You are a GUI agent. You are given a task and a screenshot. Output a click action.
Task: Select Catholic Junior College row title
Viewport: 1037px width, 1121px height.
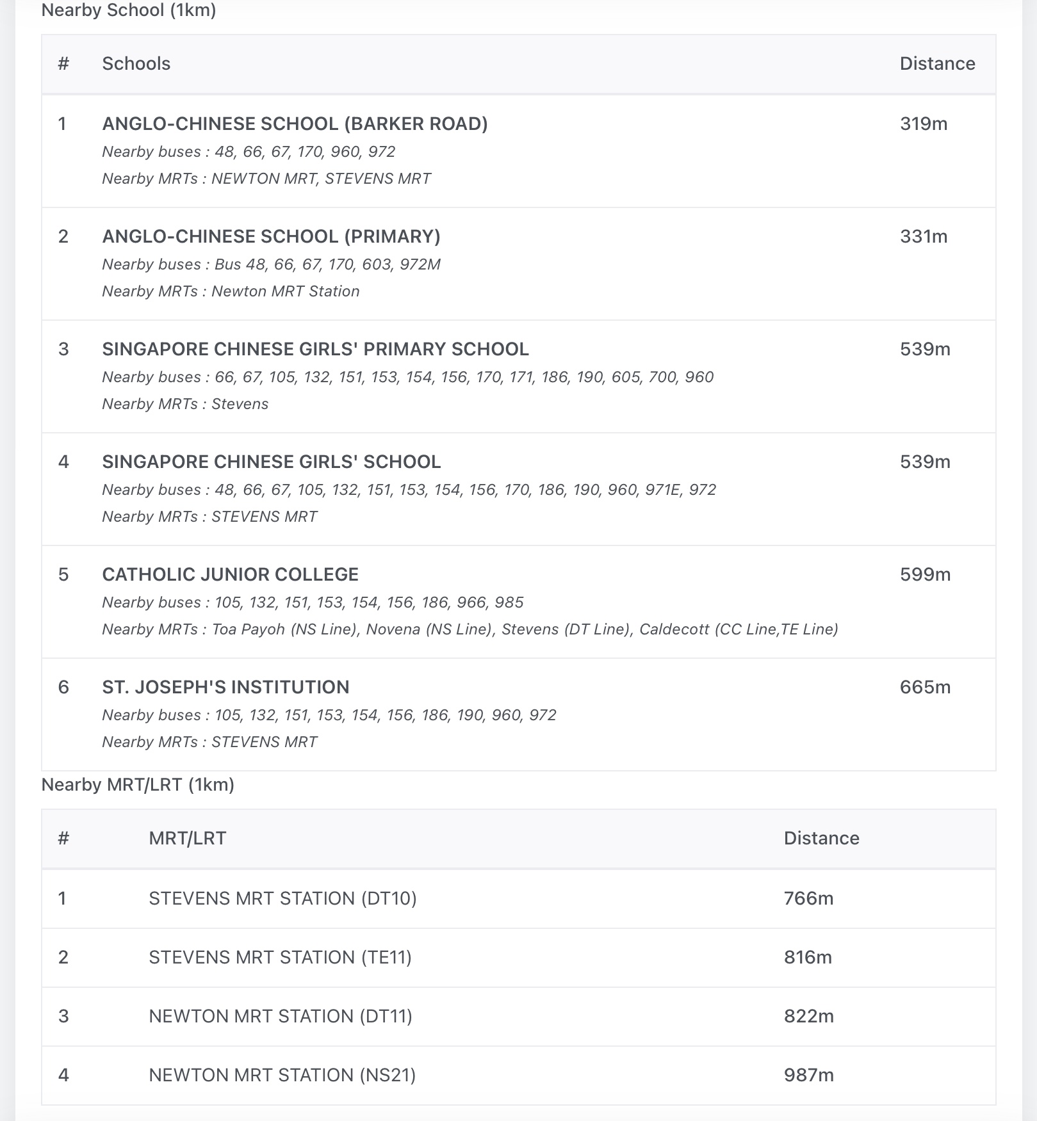(230, 574)
